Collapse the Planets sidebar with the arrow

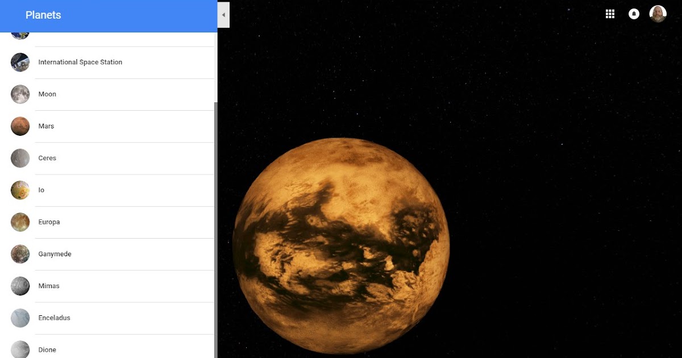click(x=223, y=15)
